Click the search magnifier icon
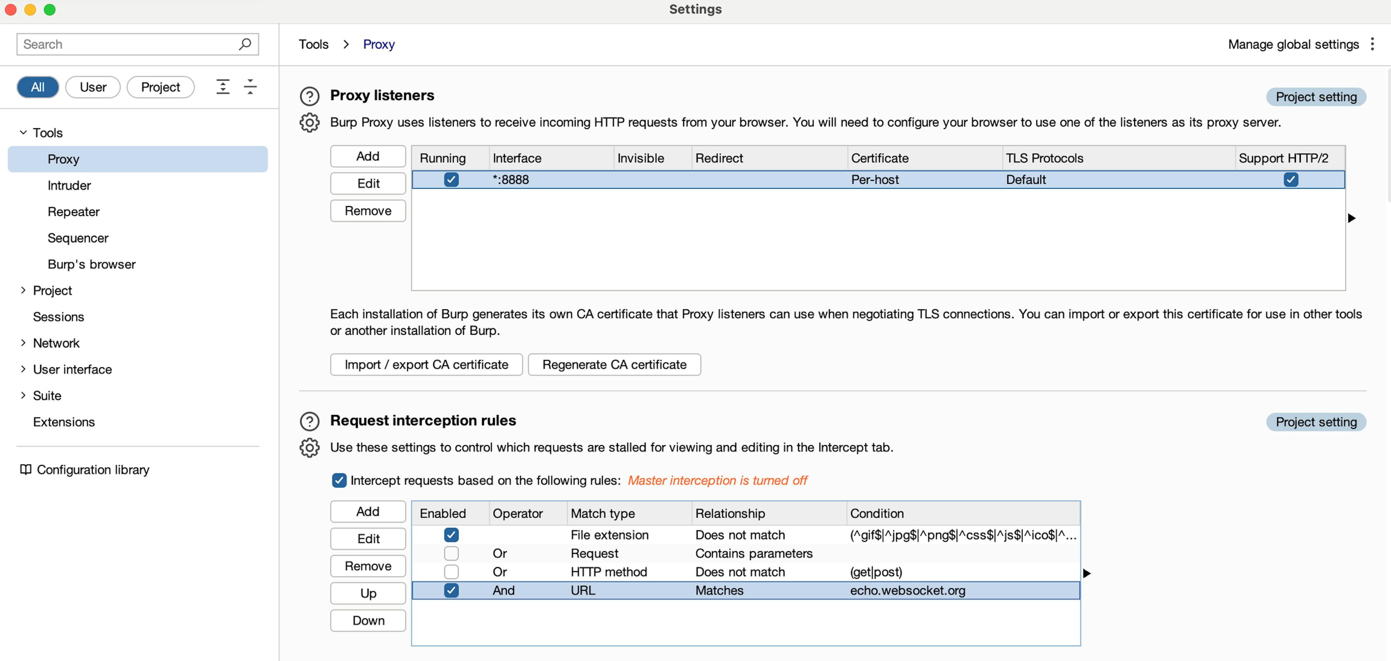Screen dimensions: 1391x661 (245, 44)
